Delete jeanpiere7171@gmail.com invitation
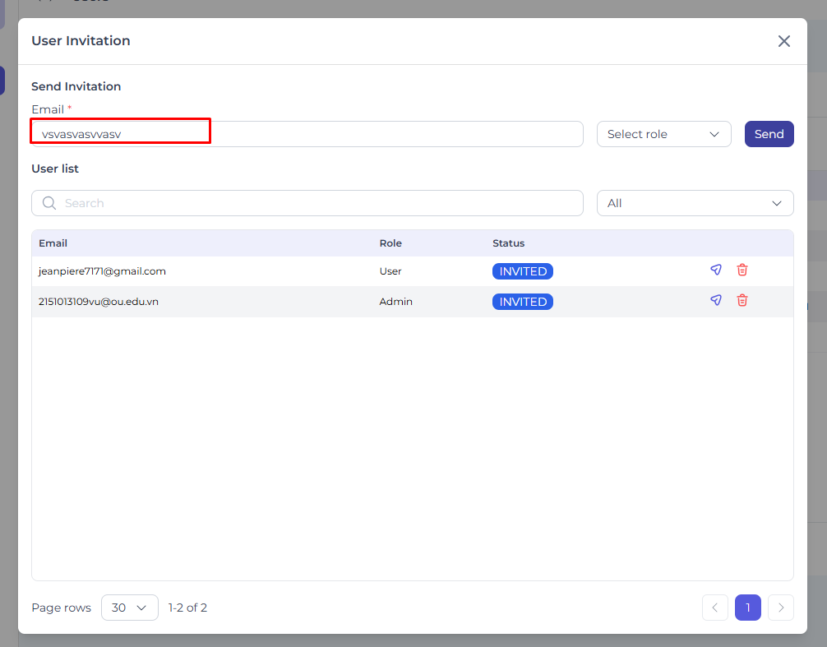The width and height of the screenshot is (827, 647). (742, 270)
